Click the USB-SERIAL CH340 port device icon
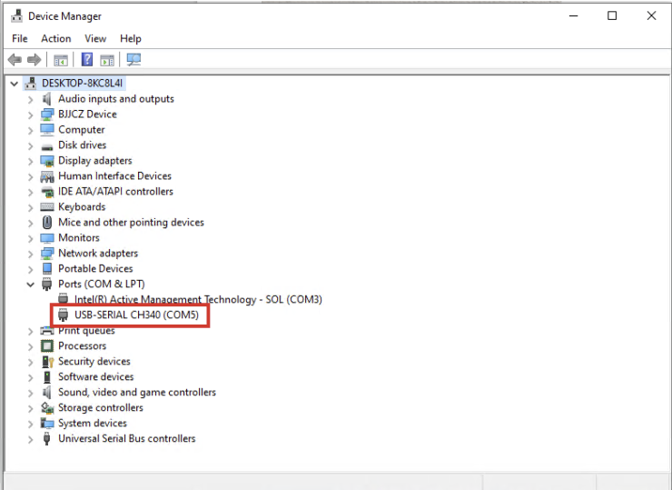Screen dimensions: 672x490 click(x=64, y=315)
